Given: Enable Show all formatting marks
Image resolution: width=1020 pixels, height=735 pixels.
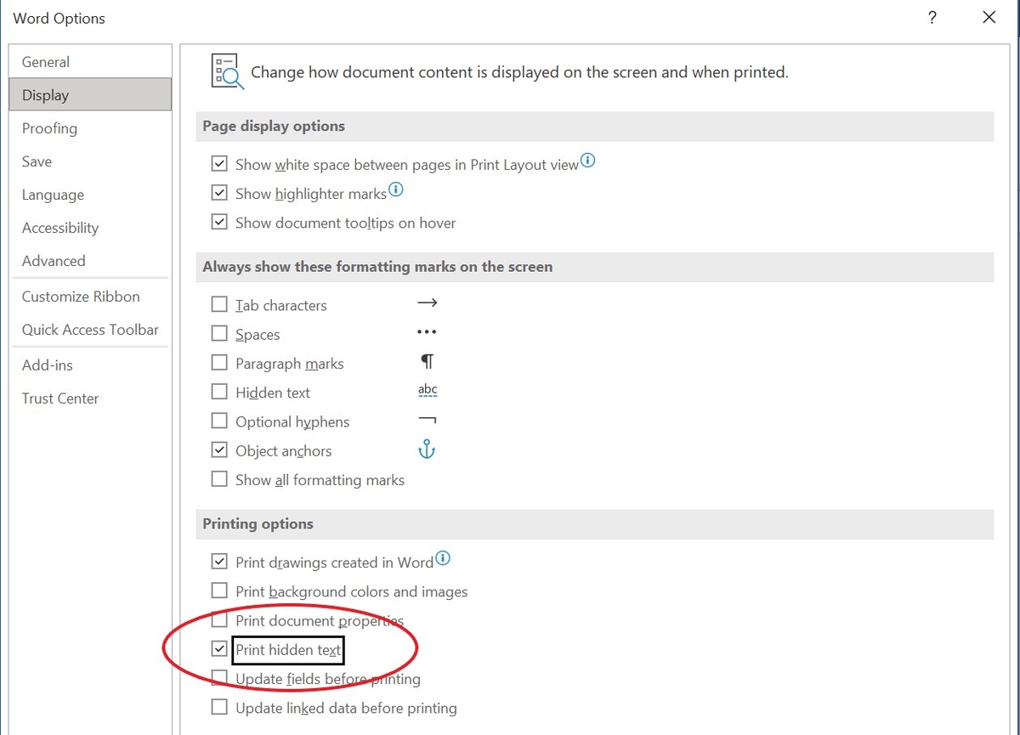Looking at the screenshot, I should 218,478.
